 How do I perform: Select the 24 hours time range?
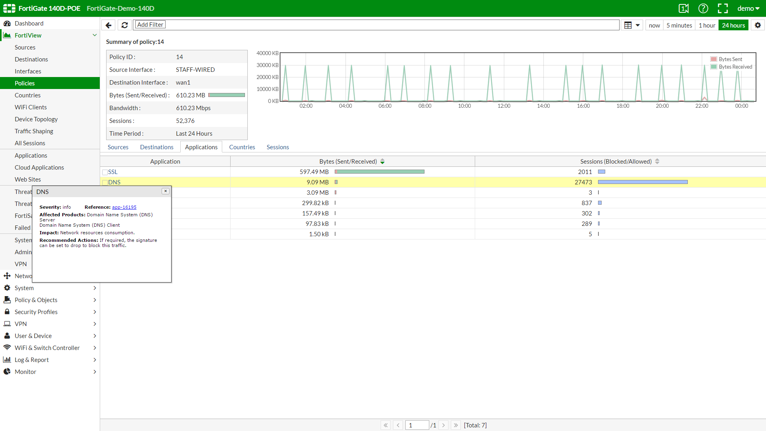click(x=733, y=25)
